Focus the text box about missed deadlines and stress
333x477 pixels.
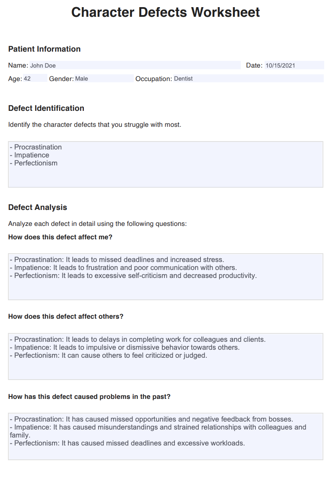click(166, 276)
